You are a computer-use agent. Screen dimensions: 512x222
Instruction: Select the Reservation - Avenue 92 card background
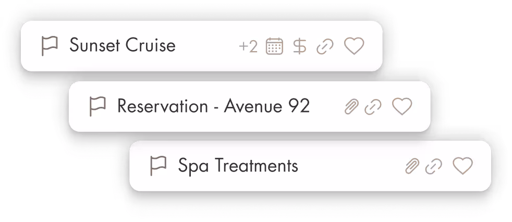[249, 106]
